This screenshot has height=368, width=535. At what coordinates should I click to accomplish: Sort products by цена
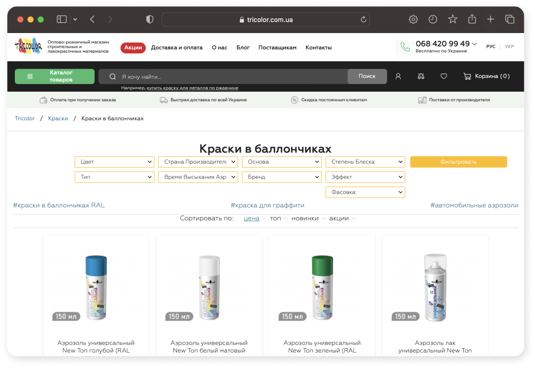point(251,218)
